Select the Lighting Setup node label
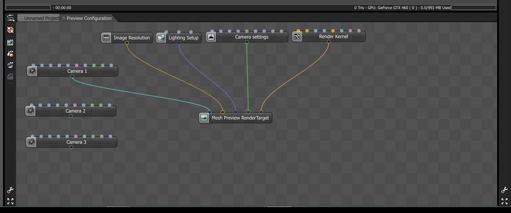Viewport: 511px width, 213px height. [184, 38]
